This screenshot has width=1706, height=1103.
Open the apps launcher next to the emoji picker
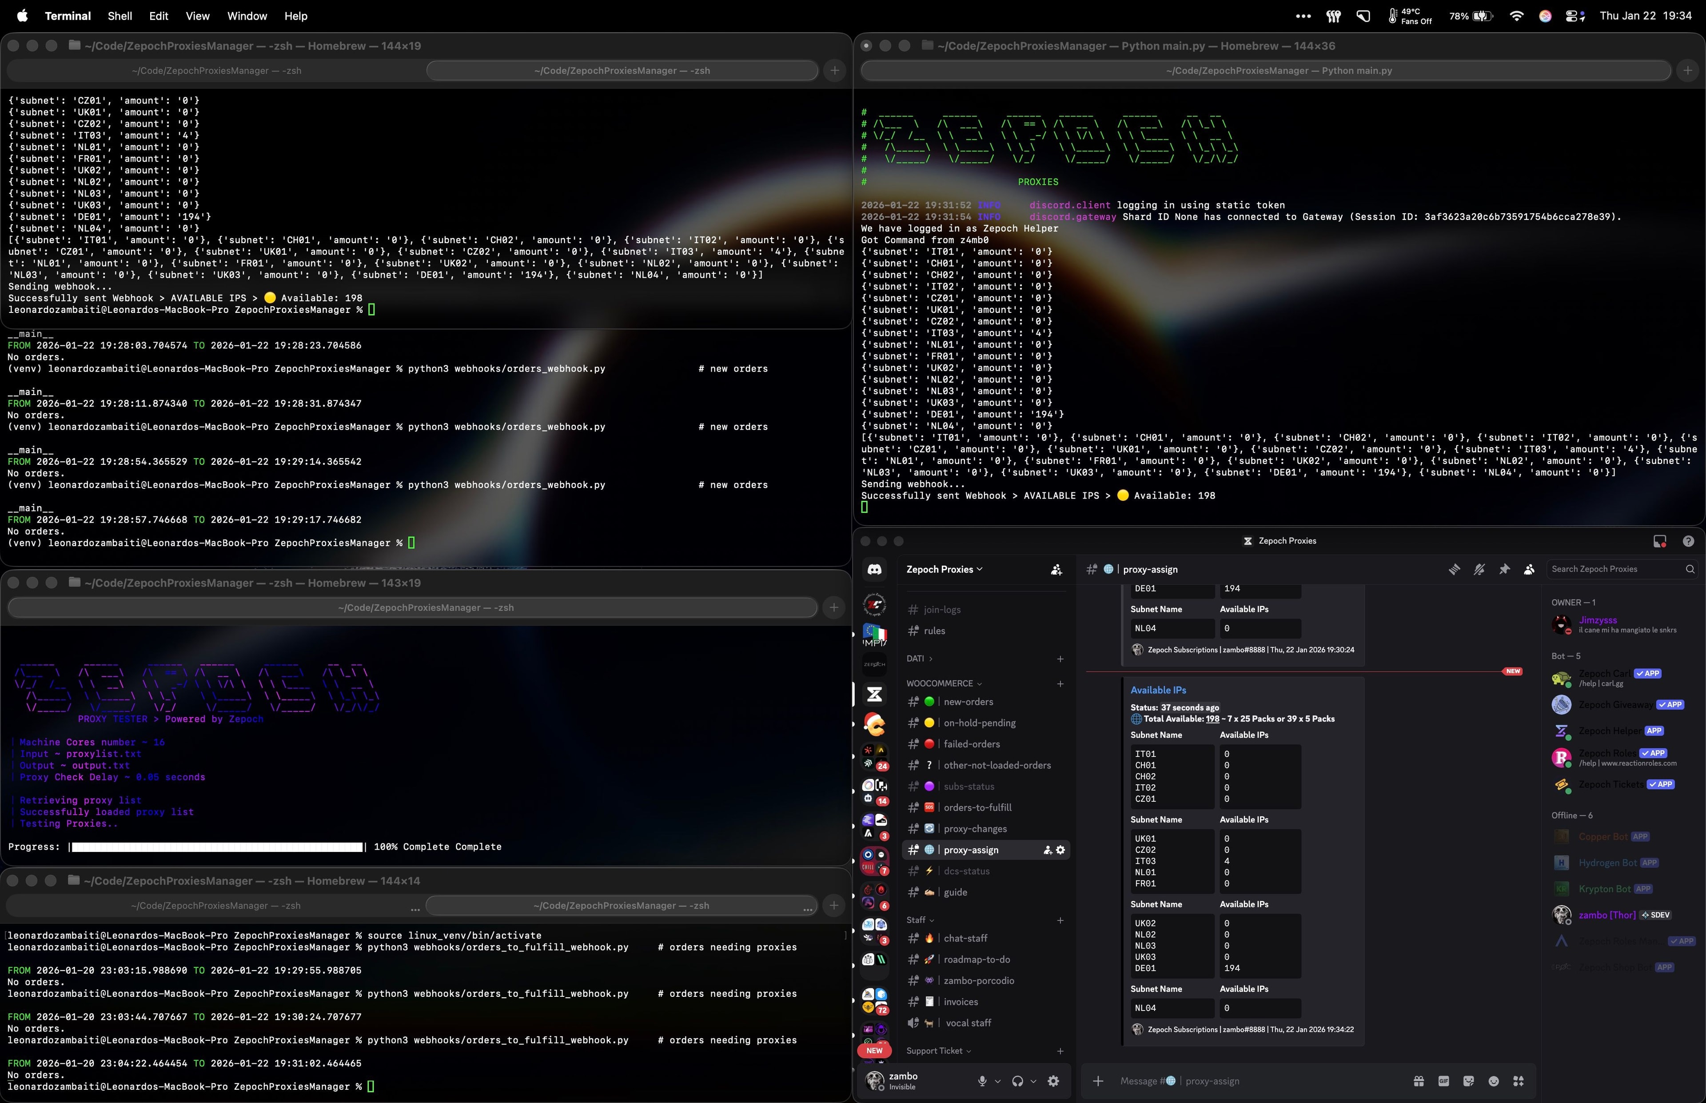[1519, 1082]
